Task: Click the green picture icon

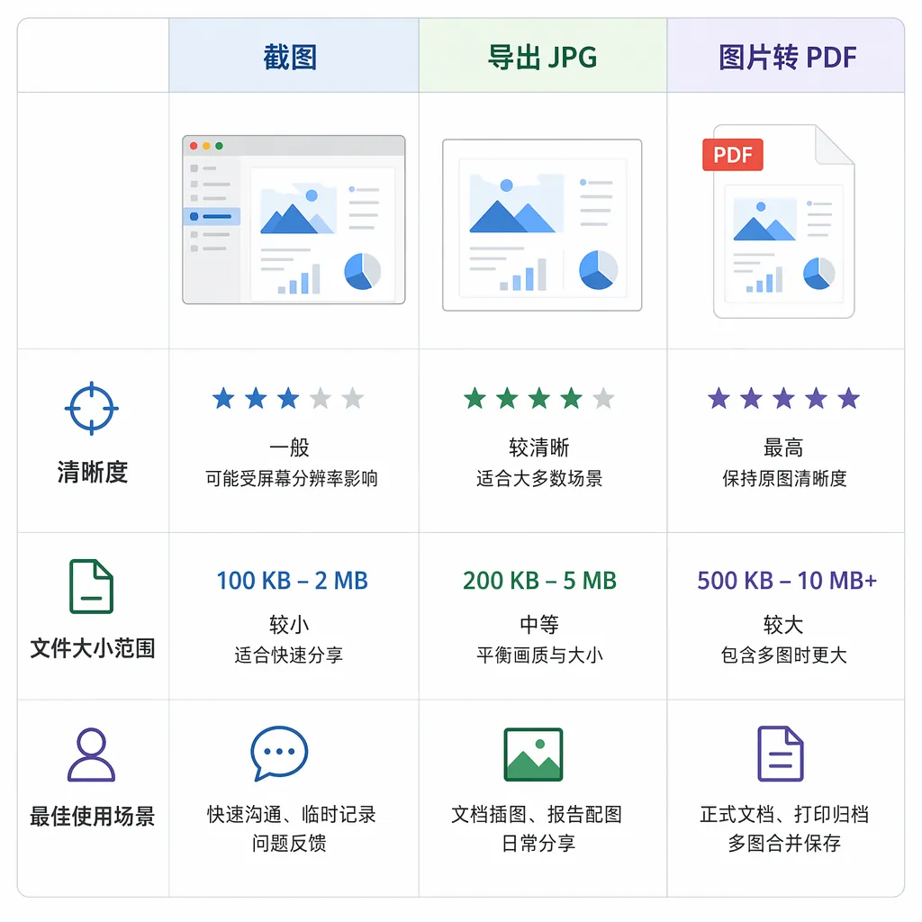Action: click(x=533, y=755)
